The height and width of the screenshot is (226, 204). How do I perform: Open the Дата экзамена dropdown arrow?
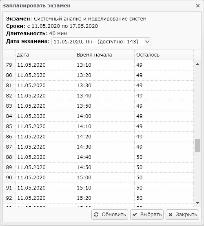click(147, 42)
